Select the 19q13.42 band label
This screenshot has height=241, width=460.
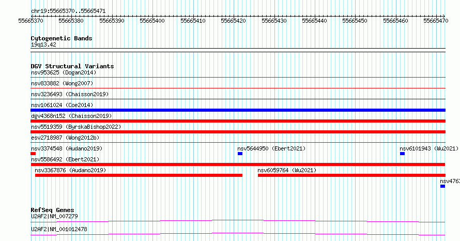(43, 44)
